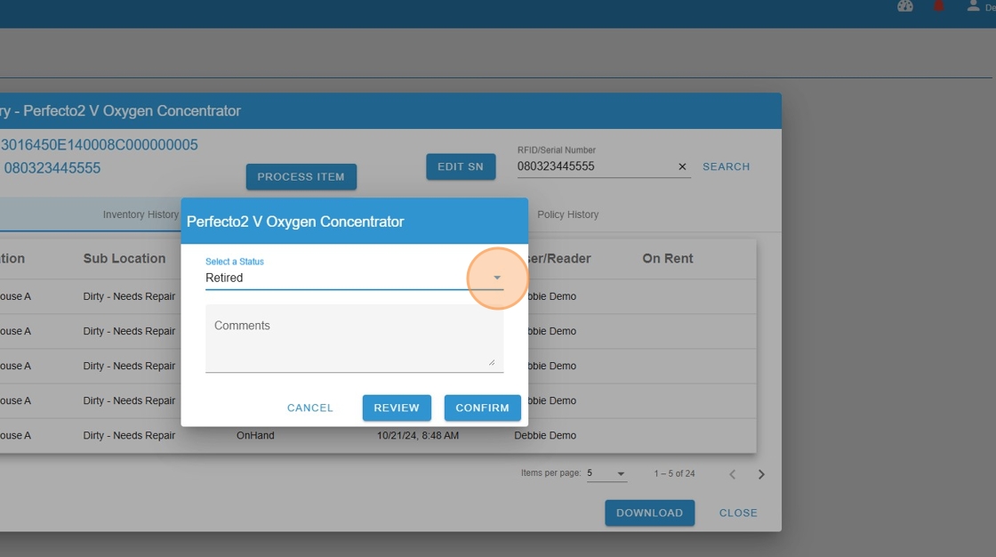Open the dashboard gauge icon

point(905,6)
